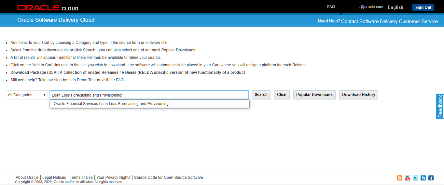This screenshot has height=185, width=444.
Task: Open the Demo Tour link
Action: point(86,80)
